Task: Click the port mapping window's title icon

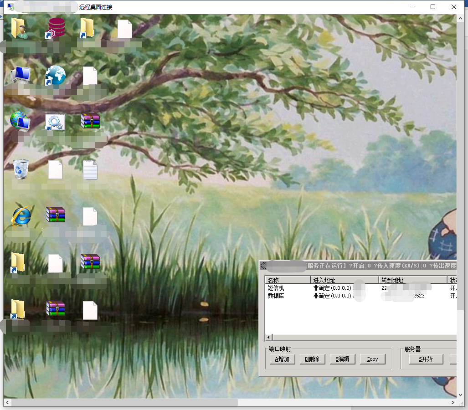Action: point(263,266)
